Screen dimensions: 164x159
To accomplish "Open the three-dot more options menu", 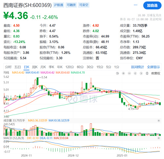I will (135, 5).
